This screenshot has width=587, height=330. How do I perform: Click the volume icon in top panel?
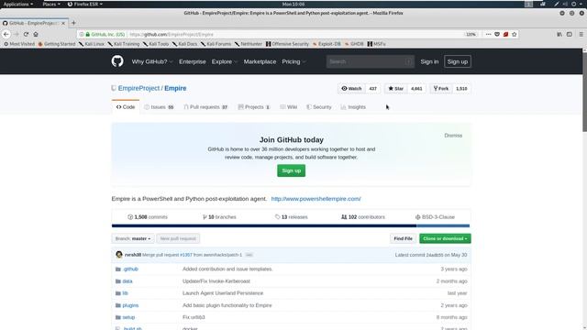tap(565, 4)
